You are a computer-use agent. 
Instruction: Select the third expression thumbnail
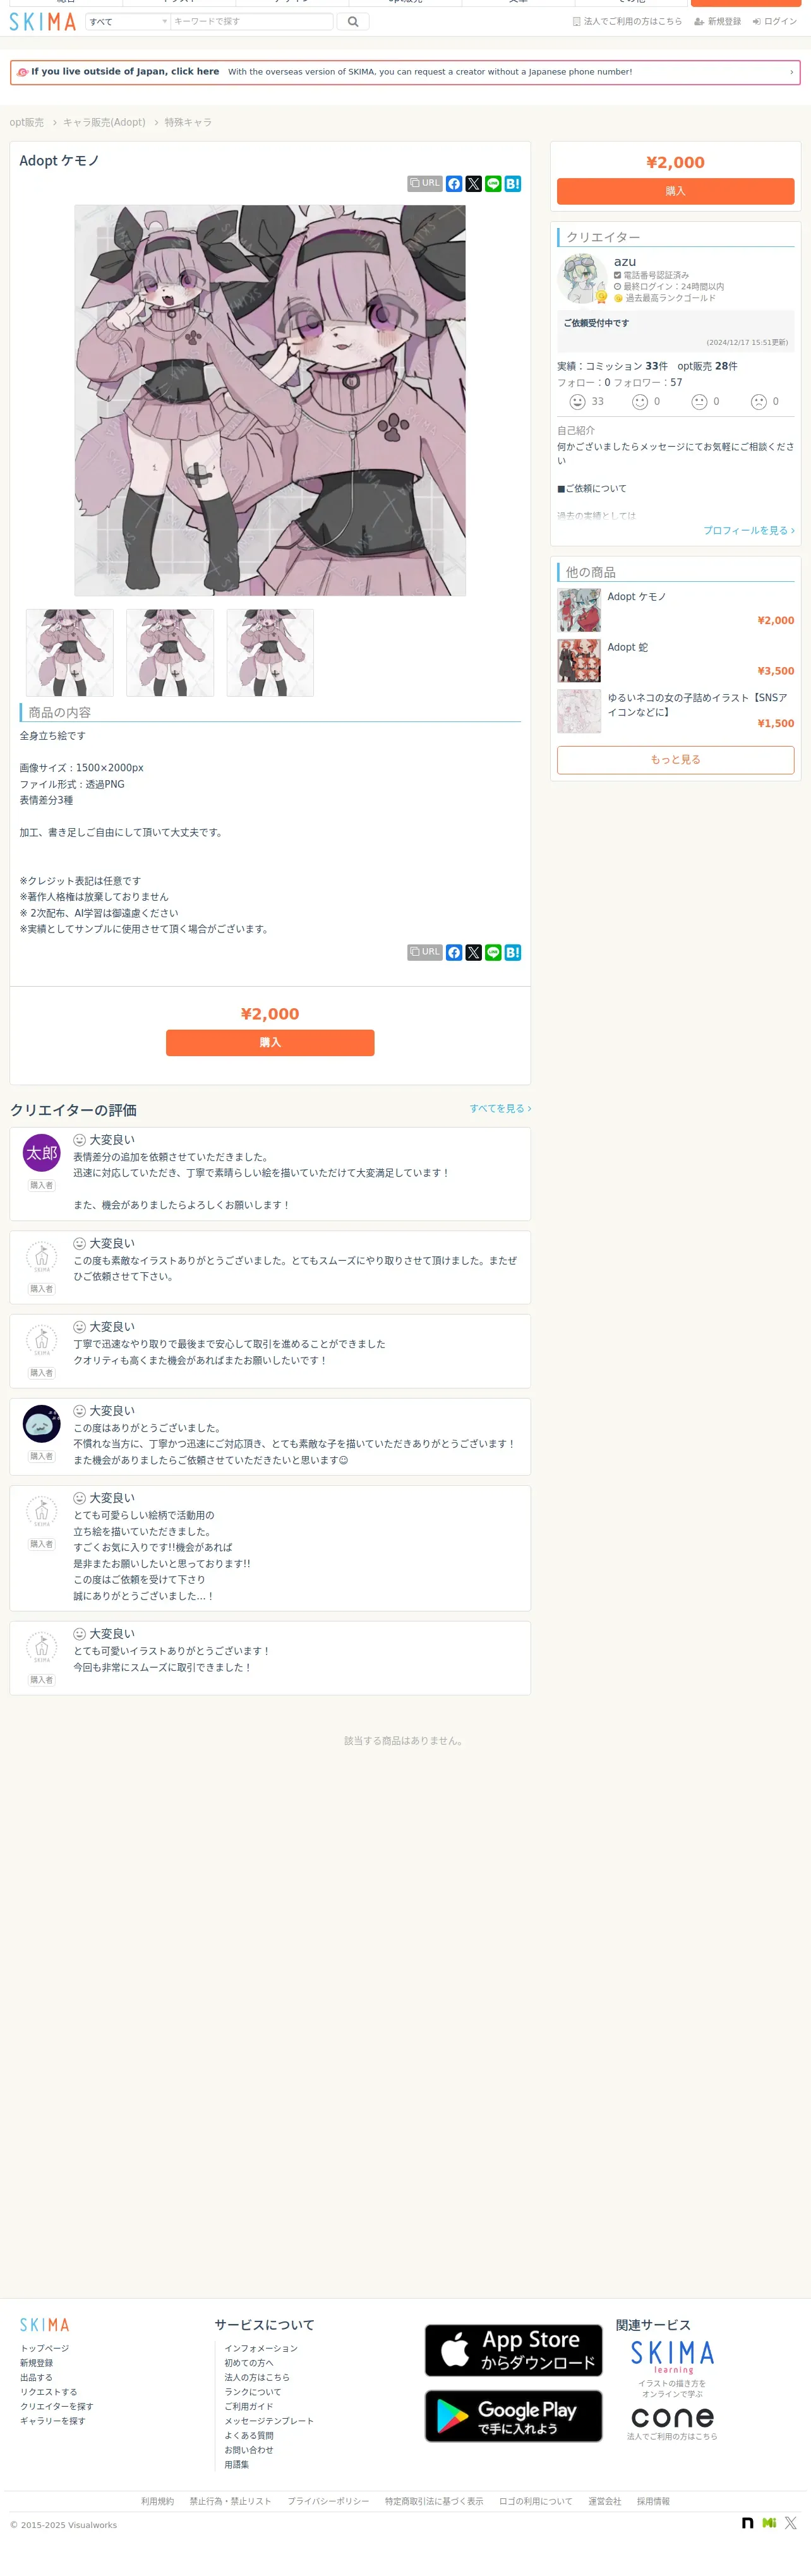pos(270,653)
